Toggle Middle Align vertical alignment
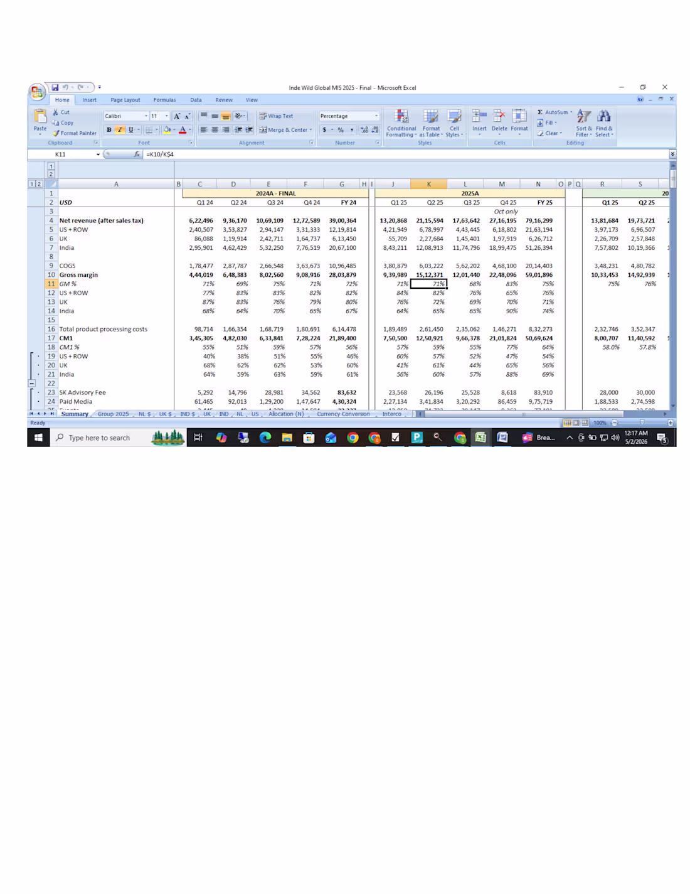Image resolution: width=690 pixels, height=894 pixels. pos(215,116)
